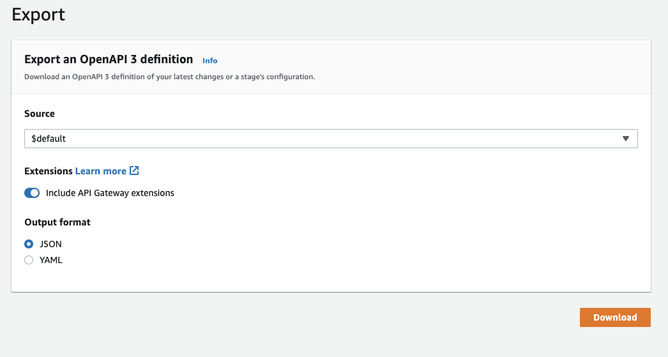
Task: Select the JSON radio button
Action: click(29, 244)
